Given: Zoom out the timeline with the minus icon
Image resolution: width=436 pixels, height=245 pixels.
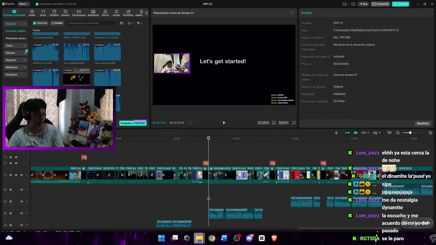Looking at the screenshot, I should 398,133.
